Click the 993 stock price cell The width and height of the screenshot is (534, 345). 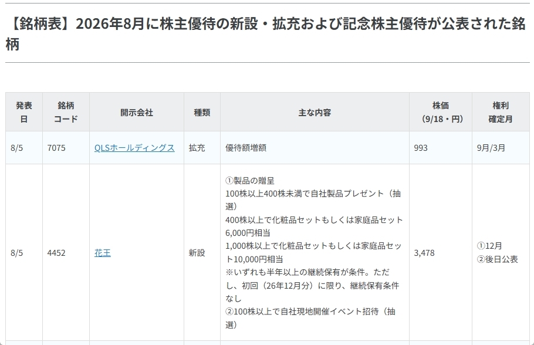point(441,148)
